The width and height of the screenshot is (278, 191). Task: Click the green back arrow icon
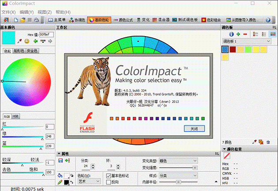click(35, 41)
